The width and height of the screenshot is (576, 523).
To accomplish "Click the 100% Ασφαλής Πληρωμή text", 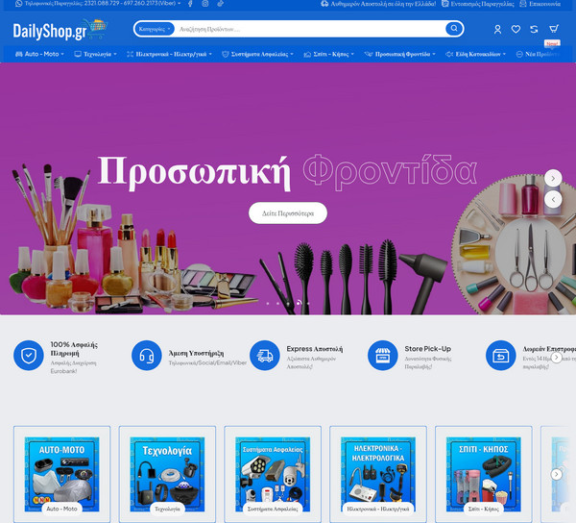I will (74, 349).
